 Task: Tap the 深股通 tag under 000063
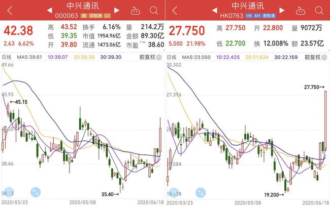[96, 16]
